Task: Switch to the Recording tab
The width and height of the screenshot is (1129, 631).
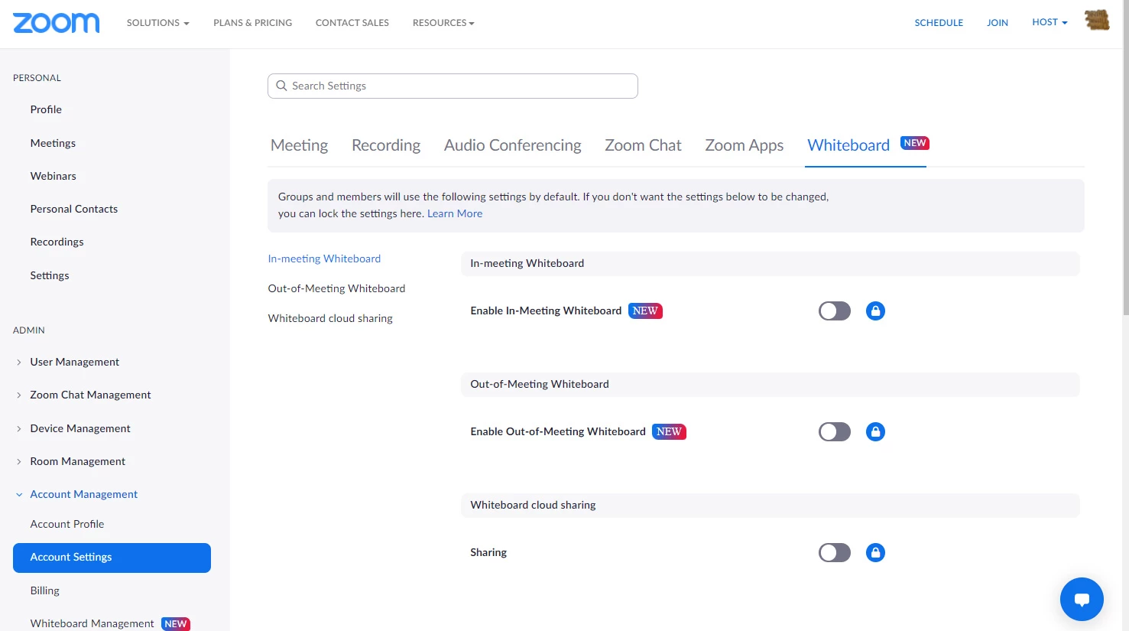Action: (x=386, y=145)
